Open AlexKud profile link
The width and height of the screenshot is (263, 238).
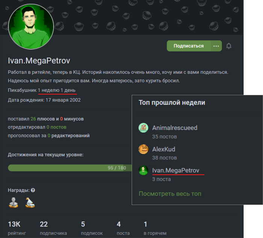tap(164, 149)
